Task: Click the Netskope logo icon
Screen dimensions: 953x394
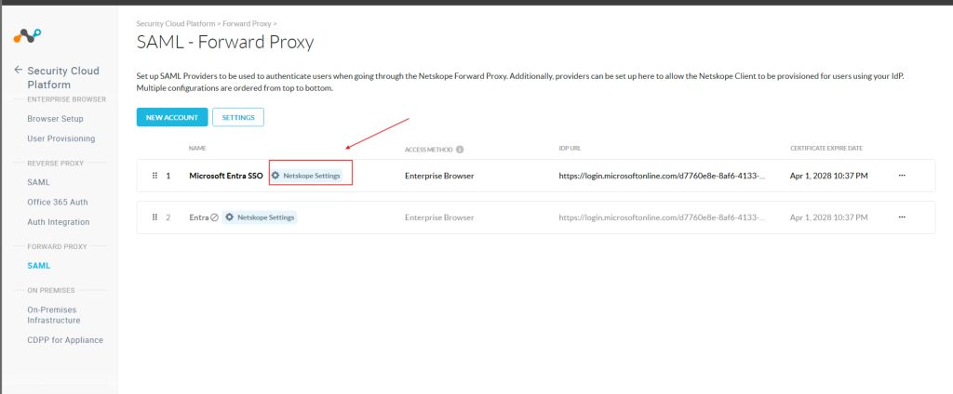Action: 27,36
